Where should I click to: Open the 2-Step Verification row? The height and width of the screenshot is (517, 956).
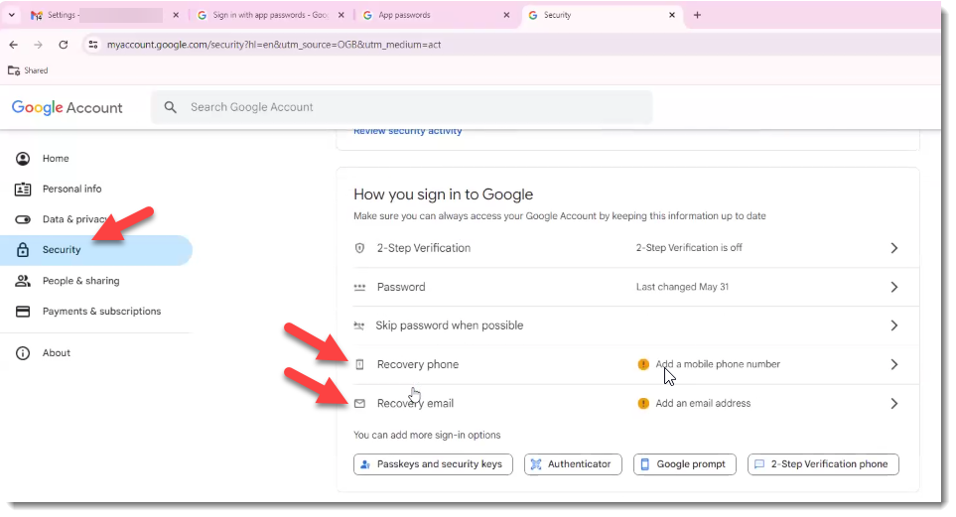(627, 248)
